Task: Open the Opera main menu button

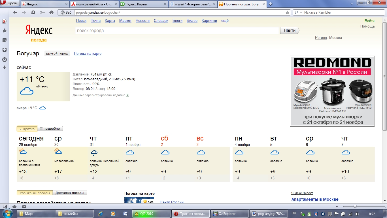Action: [x=10, y=3]
